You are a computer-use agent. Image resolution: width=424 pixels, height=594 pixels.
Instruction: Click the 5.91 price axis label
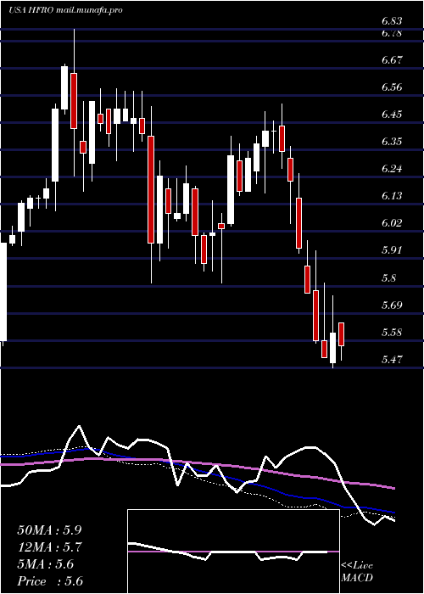click(392, 250)
